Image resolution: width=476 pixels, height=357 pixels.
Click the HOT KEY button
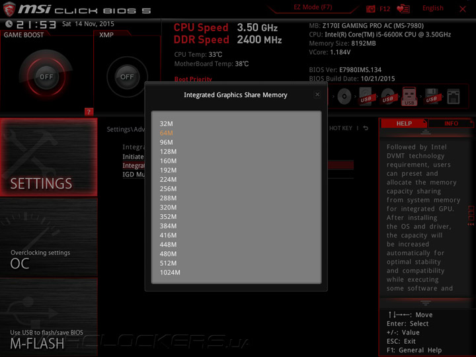coord(340,128)
